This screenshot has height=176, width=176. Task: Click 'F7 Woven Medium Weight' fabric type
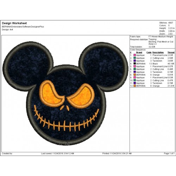coord(161,37)
